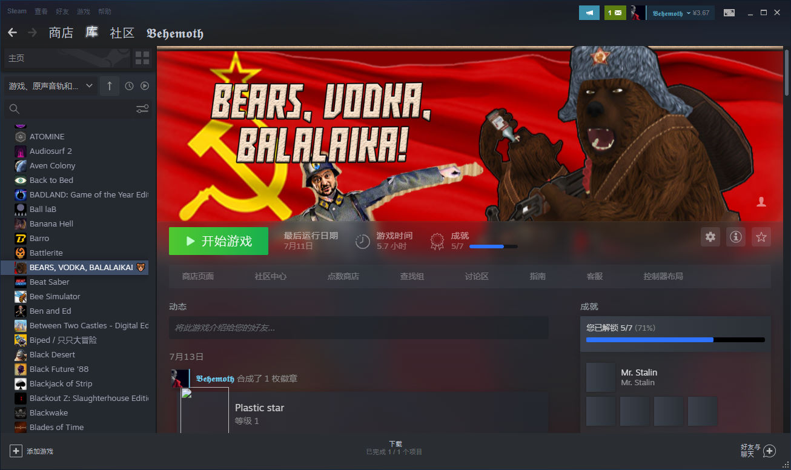Open the 游戏 menu
Viewport: 791px width, 470px height.
pyautogui.click(x=84, y=11)
